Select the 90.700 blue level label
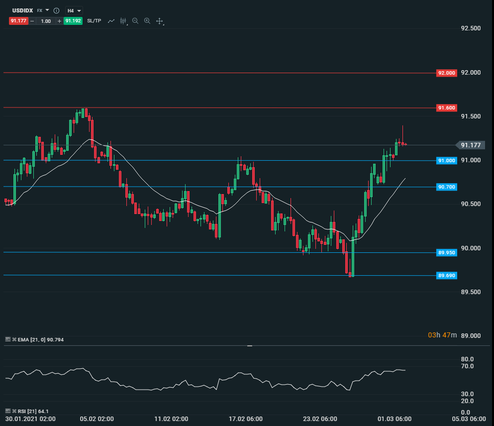The image size is (494, 426). (x=446, y=187)
